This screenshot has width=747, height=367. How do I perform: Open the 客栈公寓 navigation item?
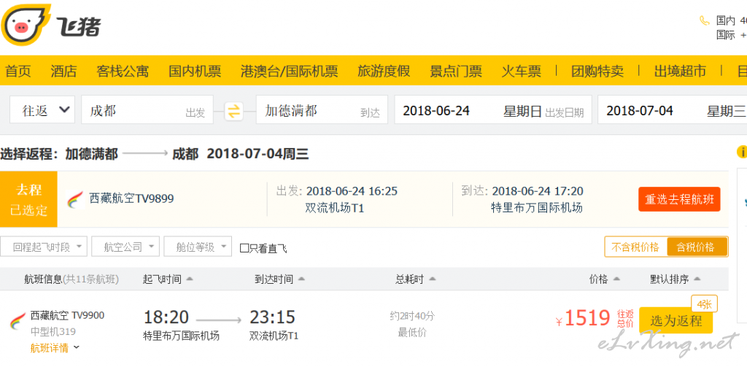pos(123,71)
